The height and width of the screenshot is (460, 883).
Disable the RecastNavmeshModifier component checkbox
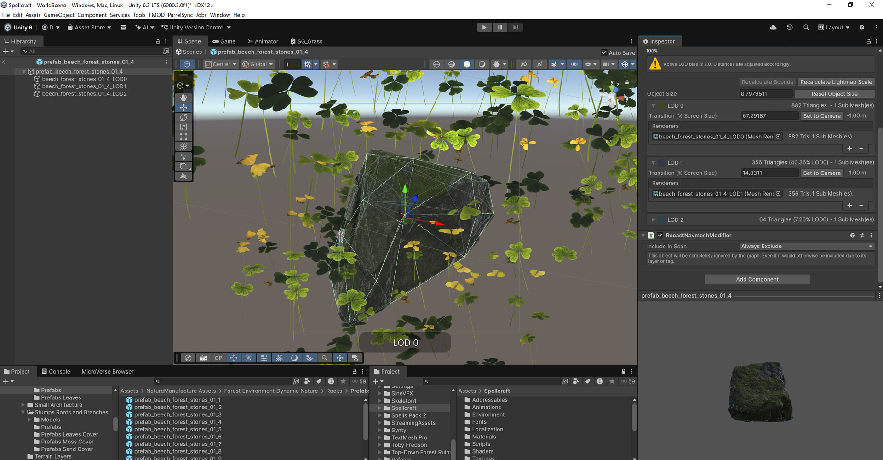[660, 236]
